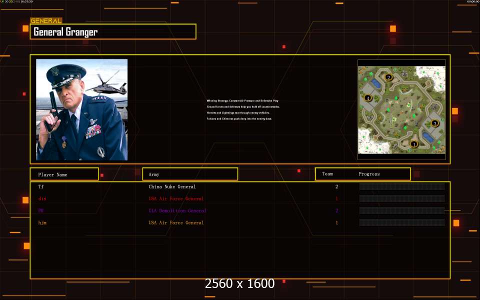Click start position 1 marker on the map
The width and height of the screenshot is (480, 300).
click(x=413, y=144)
